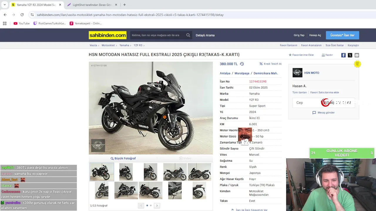Select third thumbnail in first row
The image size is (376, 211).
pyautogui.click(x=150, y=172)
